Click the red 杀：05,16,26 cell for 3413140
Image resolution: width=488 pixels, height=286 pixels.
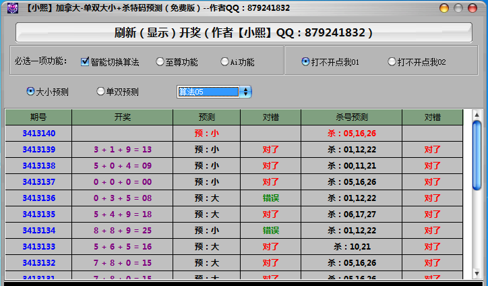[352, 134]
